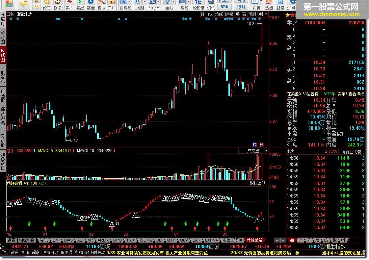
Task: Switch to the DMI indicator tab
Action: 56,240
